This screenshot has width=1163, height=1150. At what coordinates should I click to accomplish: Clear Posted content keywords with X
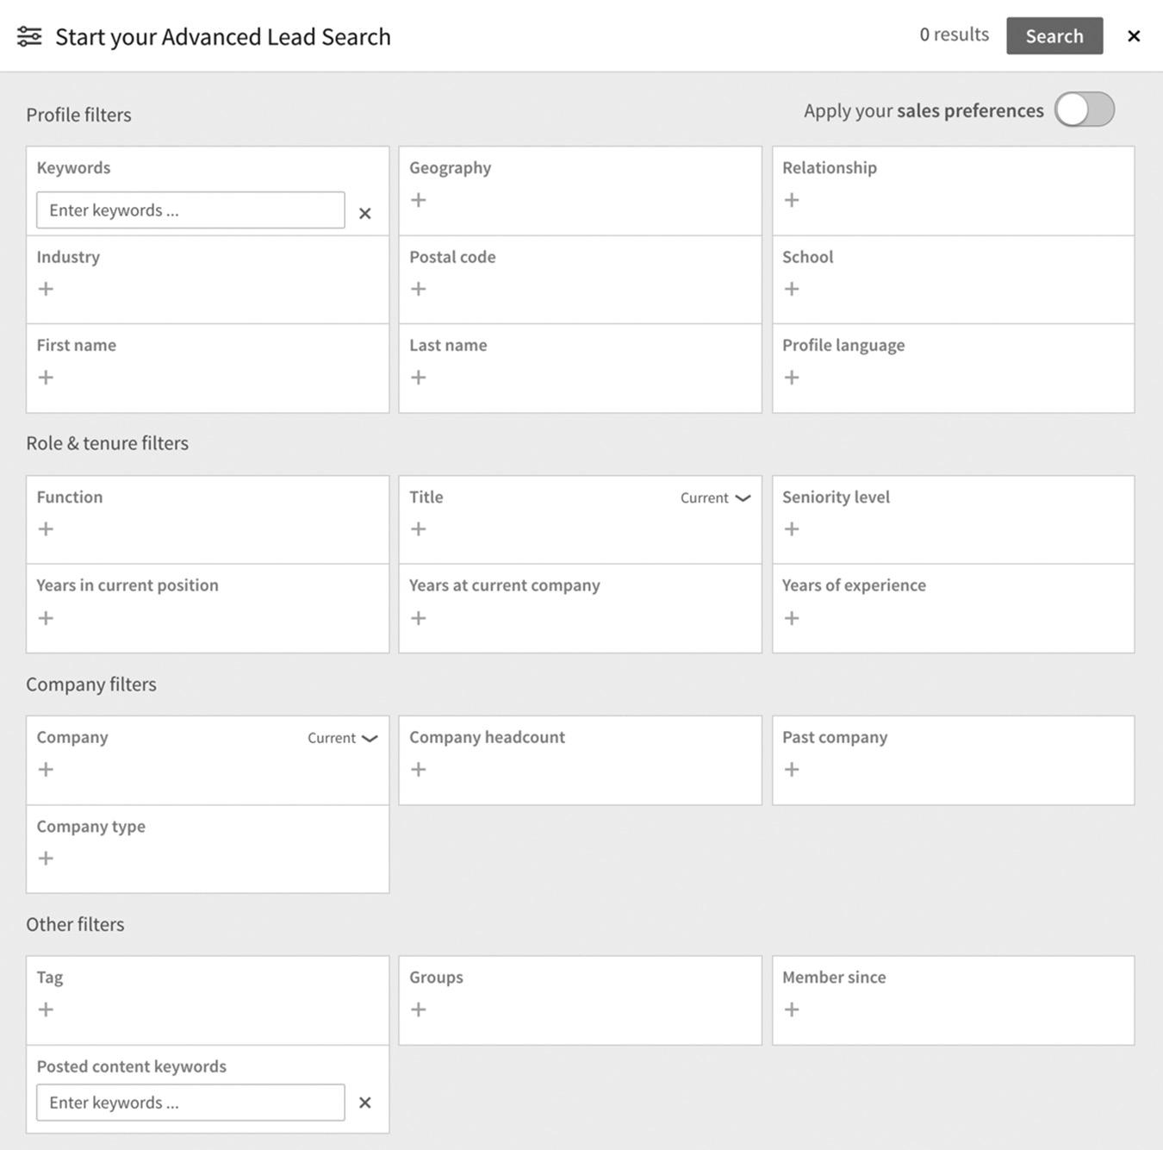(365, 1103)
